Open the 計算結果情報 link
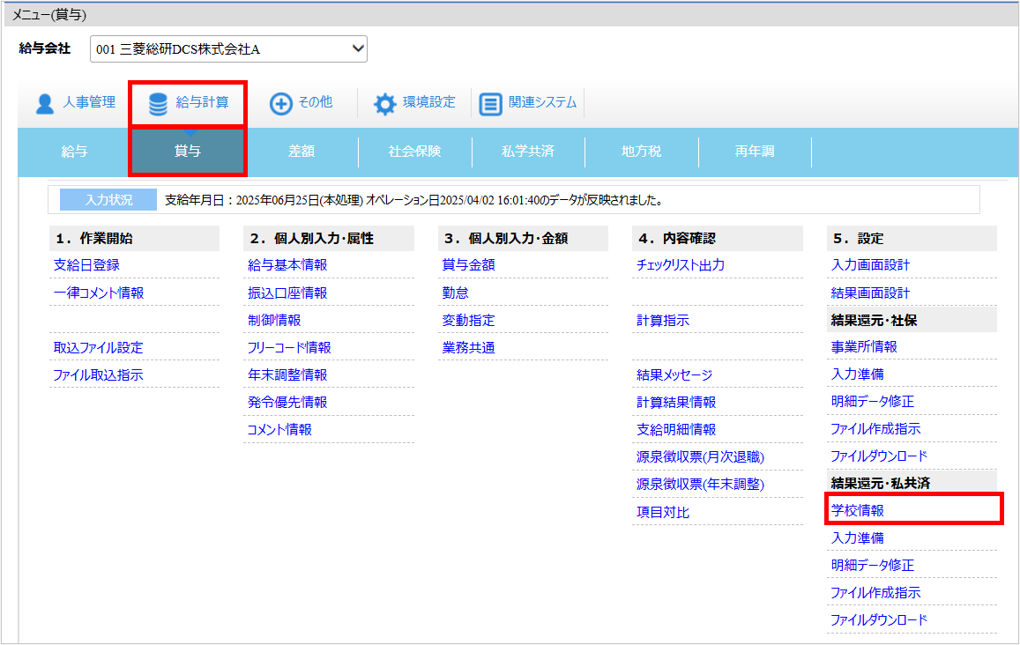The image size is (1020, 645). pos(676,403)
